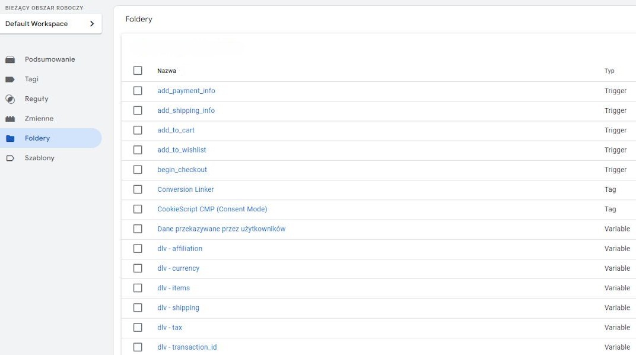Select Foldery in the sidebar
Viewport: 636px width, 355px height.
(x=50, y=138)
